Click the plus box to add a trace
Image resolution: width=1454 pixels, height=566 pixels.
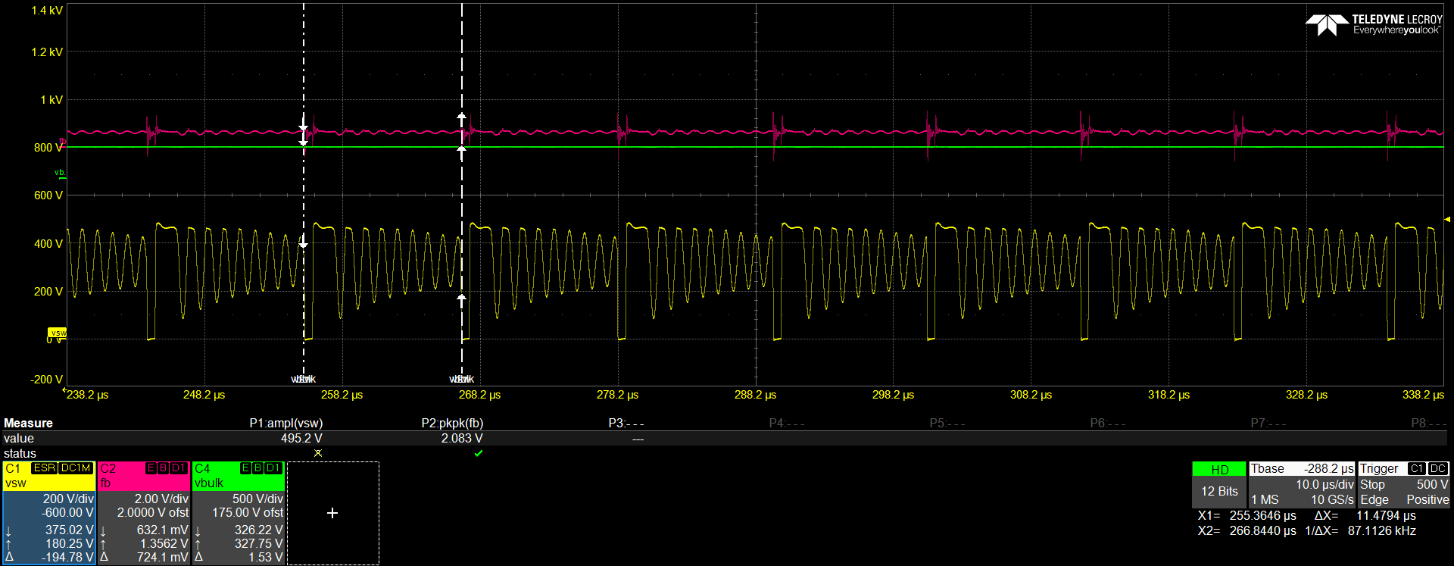(332, 513)
